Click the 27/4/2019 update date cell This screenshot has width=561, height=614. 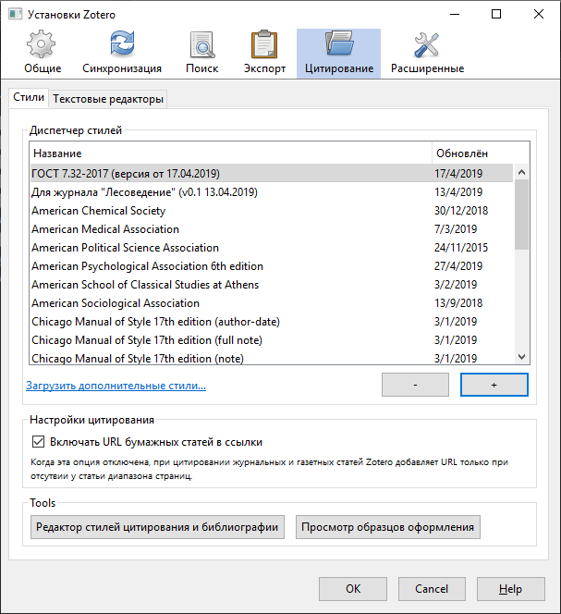coord(458,266)
